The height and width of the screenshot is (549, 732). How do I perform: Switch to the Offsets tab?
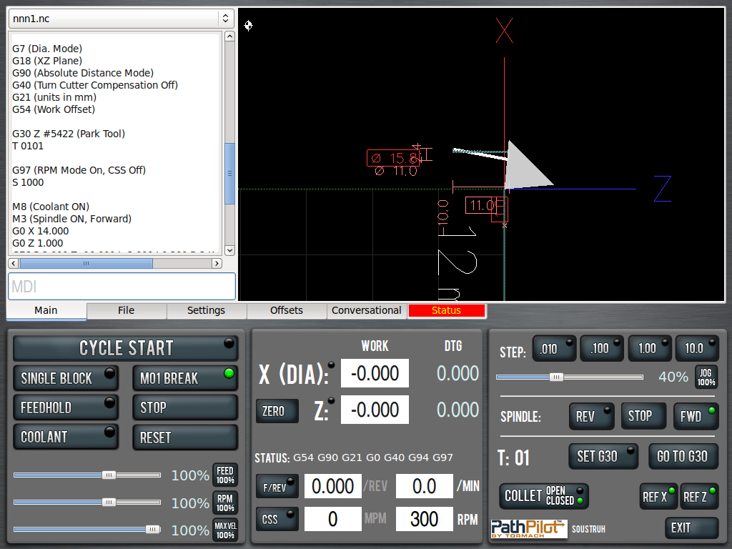pyautogui.click(x=286, y=310)
